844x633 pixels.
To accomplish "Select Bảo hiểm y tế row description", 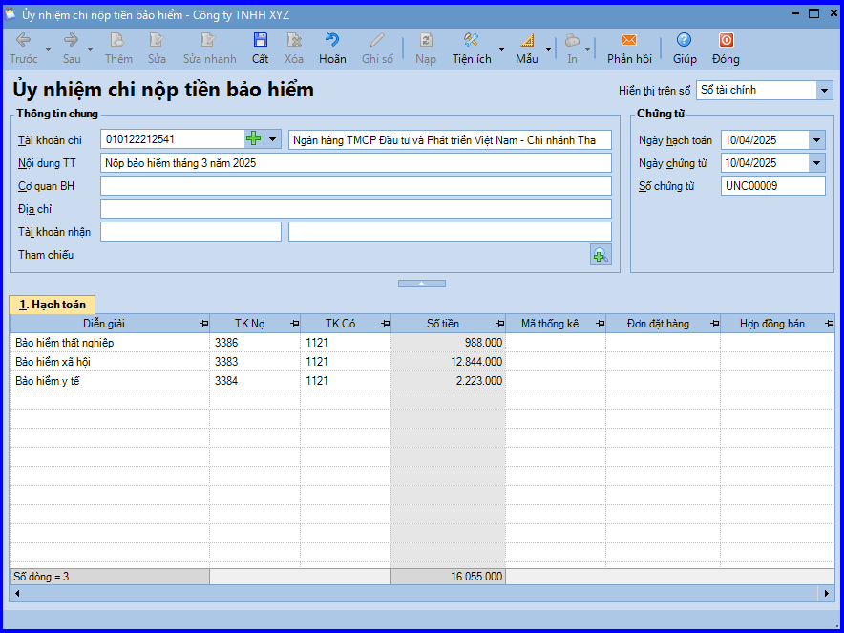I will pyautogui.click(x=48, y=381).
